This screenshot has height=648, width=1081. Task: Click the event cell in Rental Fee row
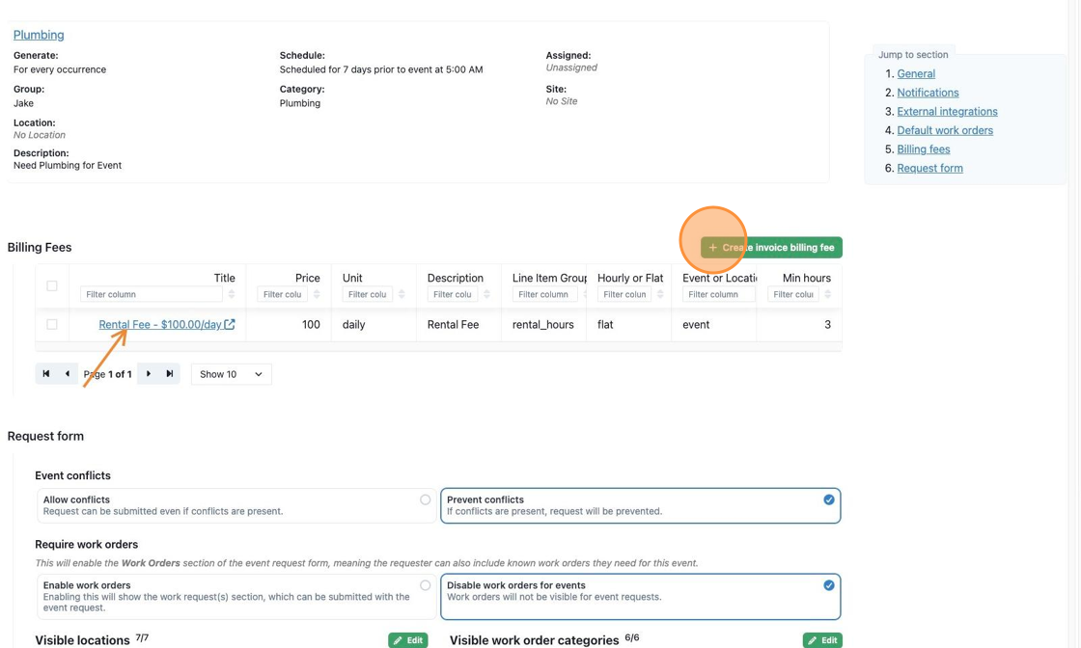713,324
